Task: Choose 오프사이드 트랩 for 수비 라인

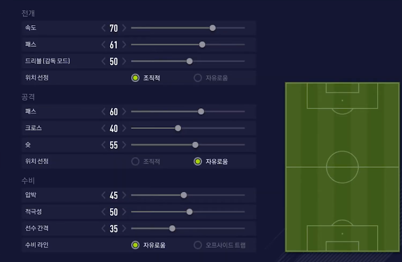Action: [198, 245]
